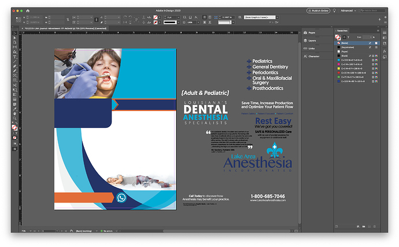Select the Zoom tool
The height and width of the screenshot is (247, 399).
(15, 118)
